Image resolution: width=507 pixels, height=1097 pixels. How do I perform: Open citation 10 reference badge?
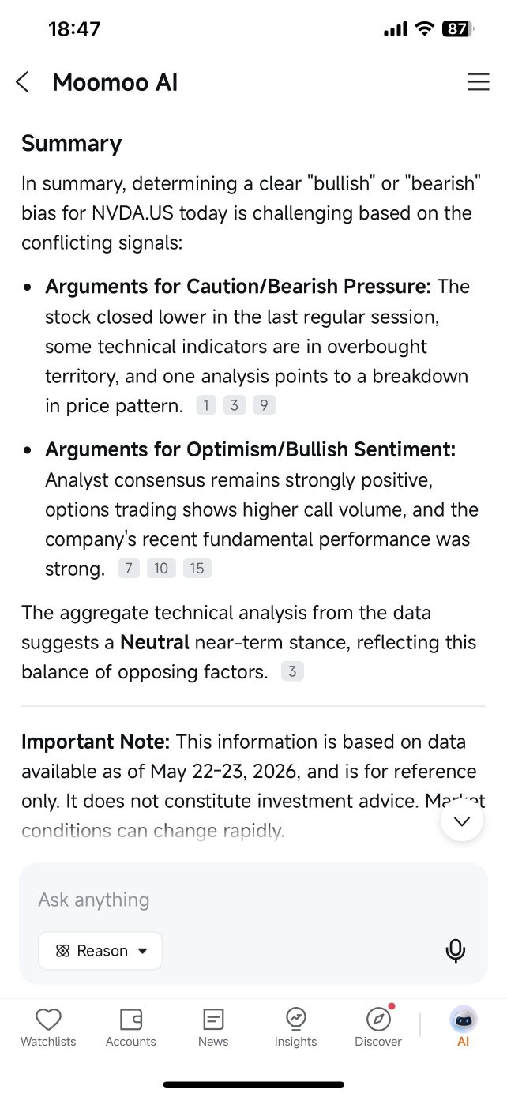pyautogui.click(x=161, y=568)
